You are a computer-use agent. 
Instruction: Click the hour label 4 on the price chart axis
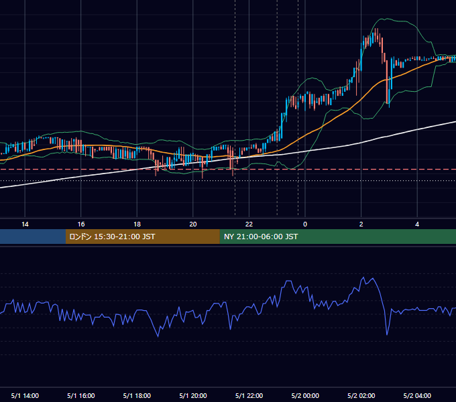coord(417,224)
